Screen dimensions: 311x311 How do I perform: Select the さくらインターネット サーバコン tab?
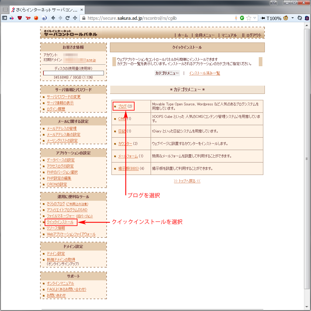click(x=47, y=9)
